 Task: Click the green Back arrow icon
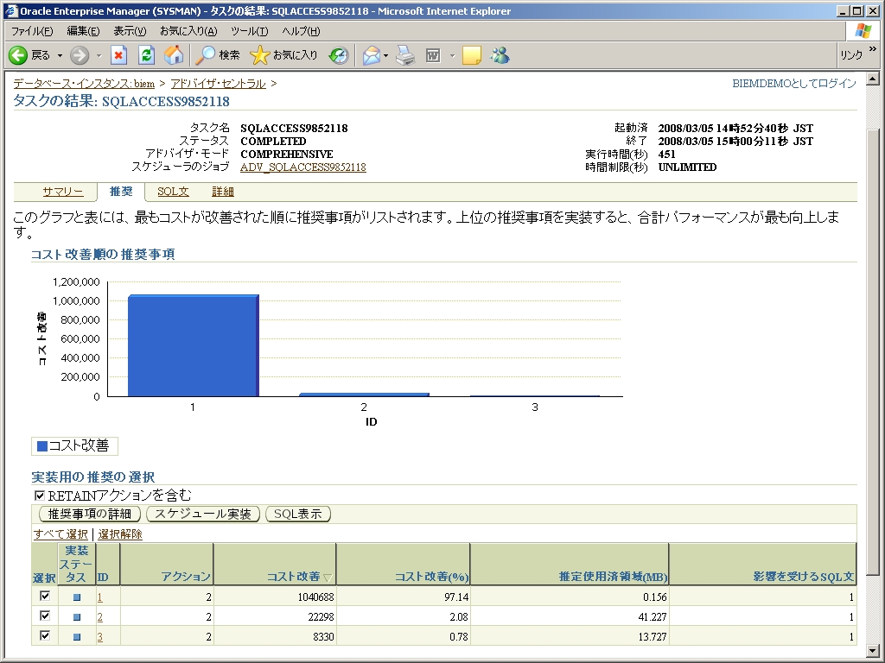click(x=17, y=55)
